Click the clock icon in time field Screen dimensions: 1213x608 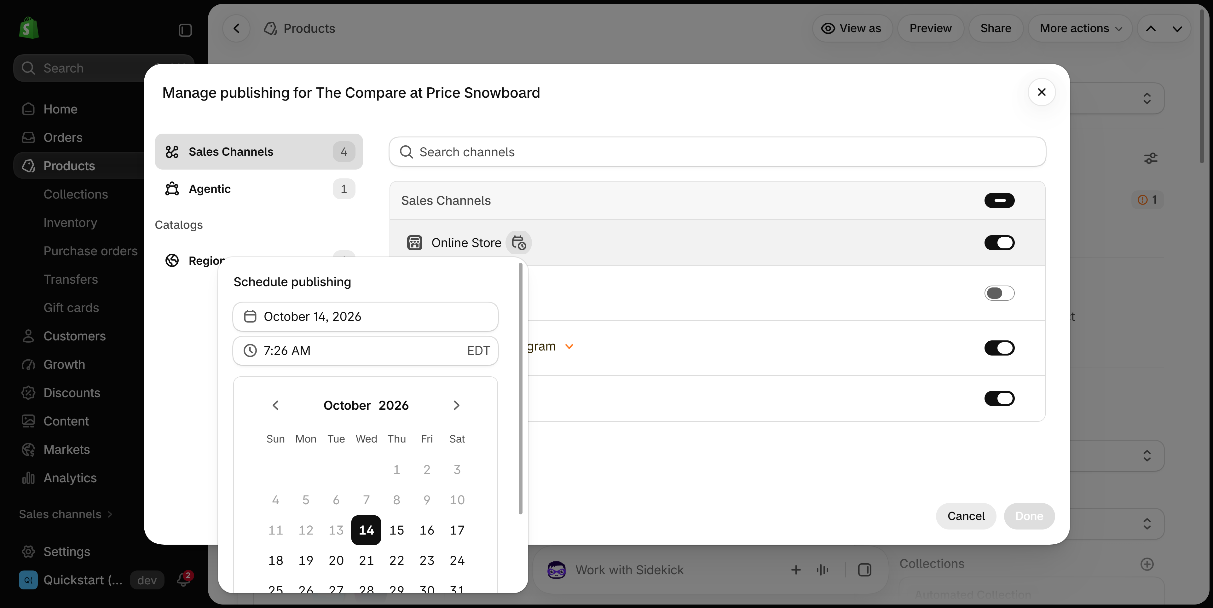(x=250, y=350)
